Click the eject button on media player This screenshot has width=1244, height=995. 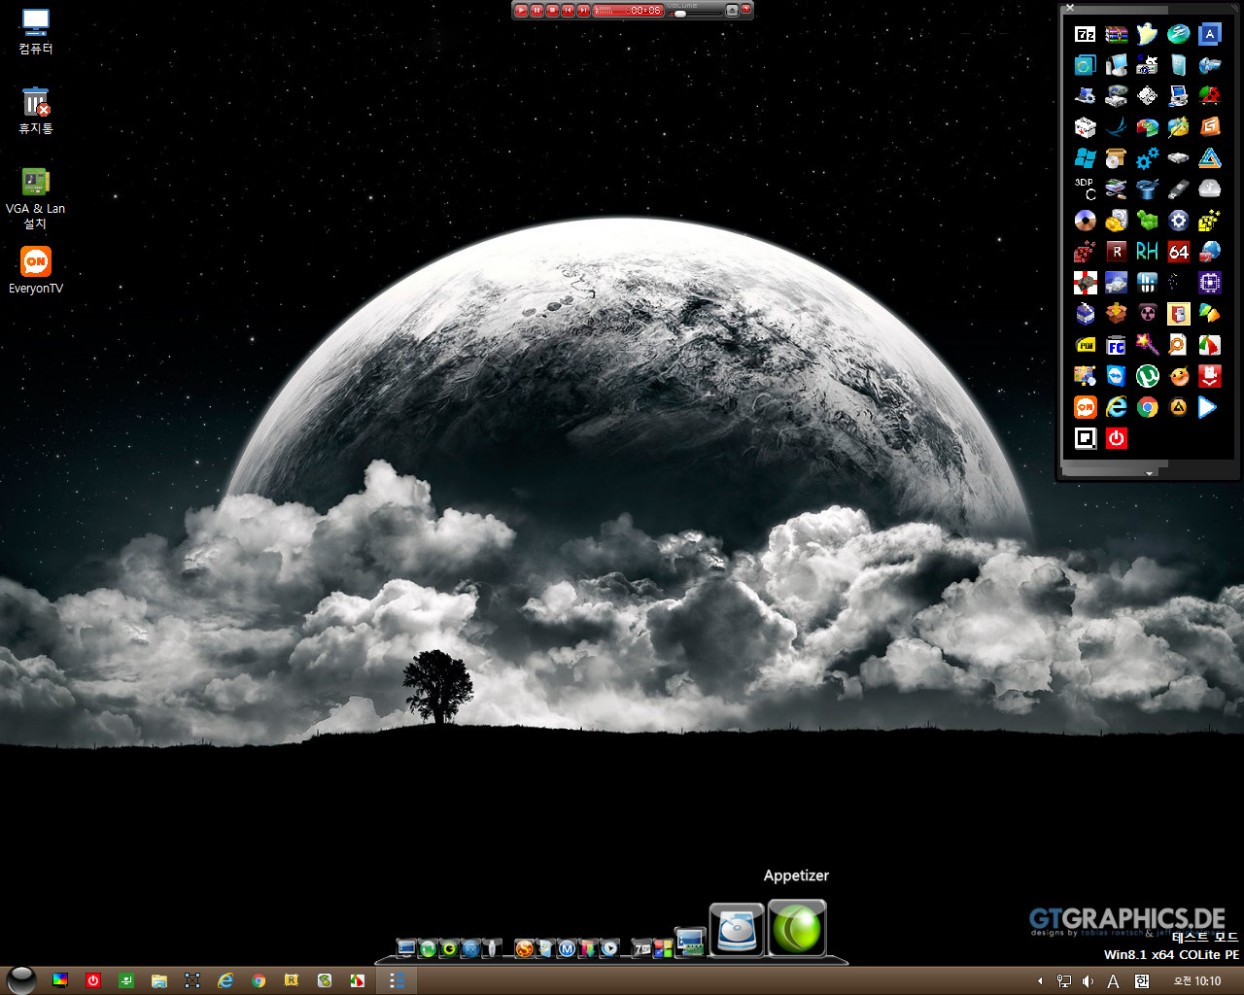click(732, 10)
